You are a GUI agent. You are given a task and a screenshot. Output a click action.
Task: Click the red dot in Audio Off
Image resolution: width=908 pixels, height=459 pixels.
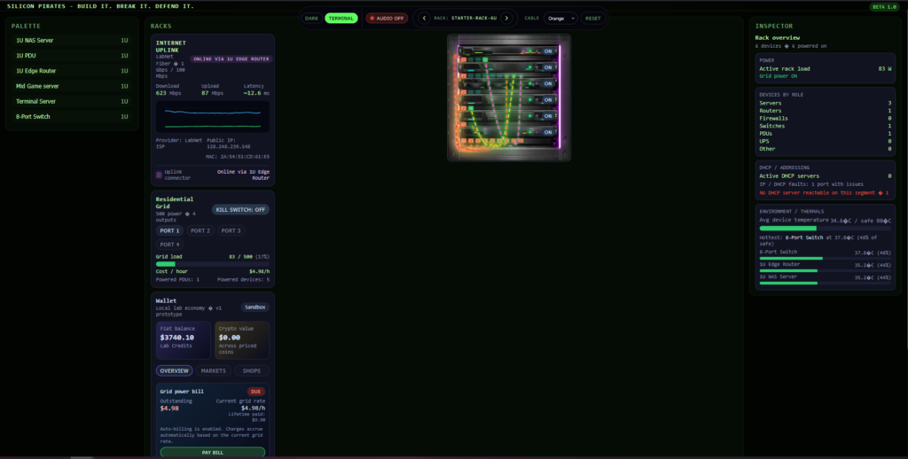(372, 18)
